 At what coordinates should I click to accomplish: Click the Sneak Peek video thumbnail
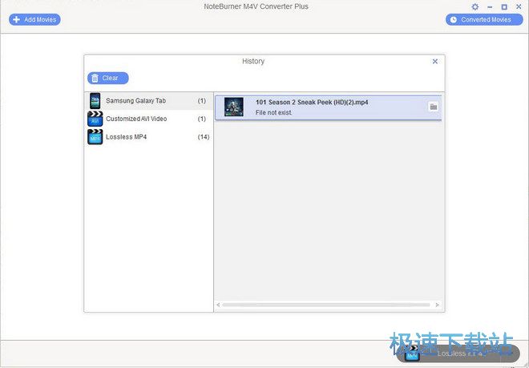pos(233,107)
